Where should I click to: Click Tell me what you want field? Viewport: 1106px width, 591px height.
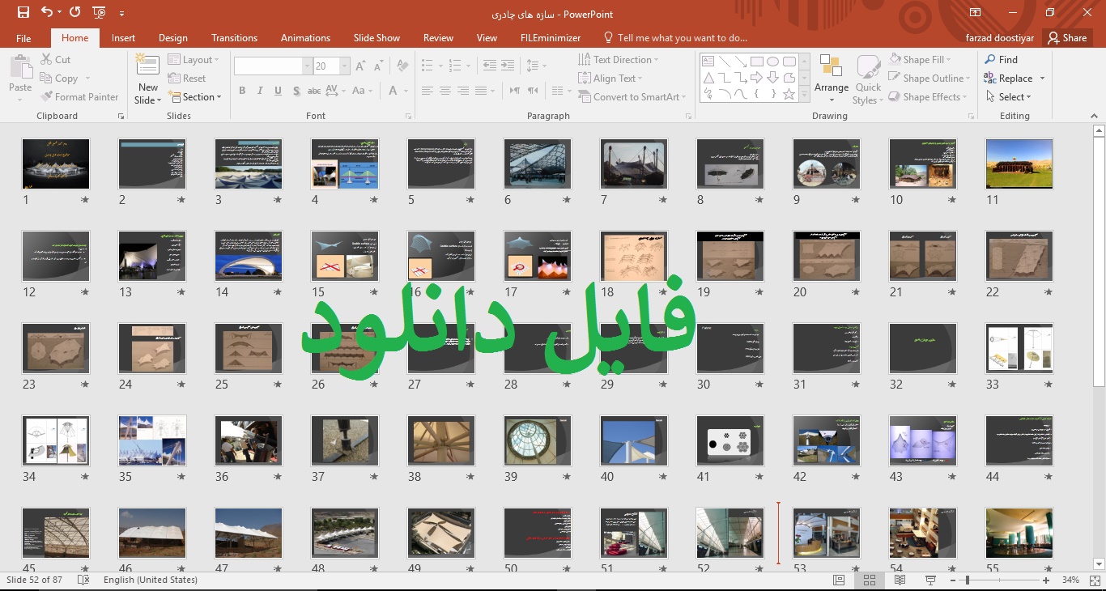[x=675, y=38]
